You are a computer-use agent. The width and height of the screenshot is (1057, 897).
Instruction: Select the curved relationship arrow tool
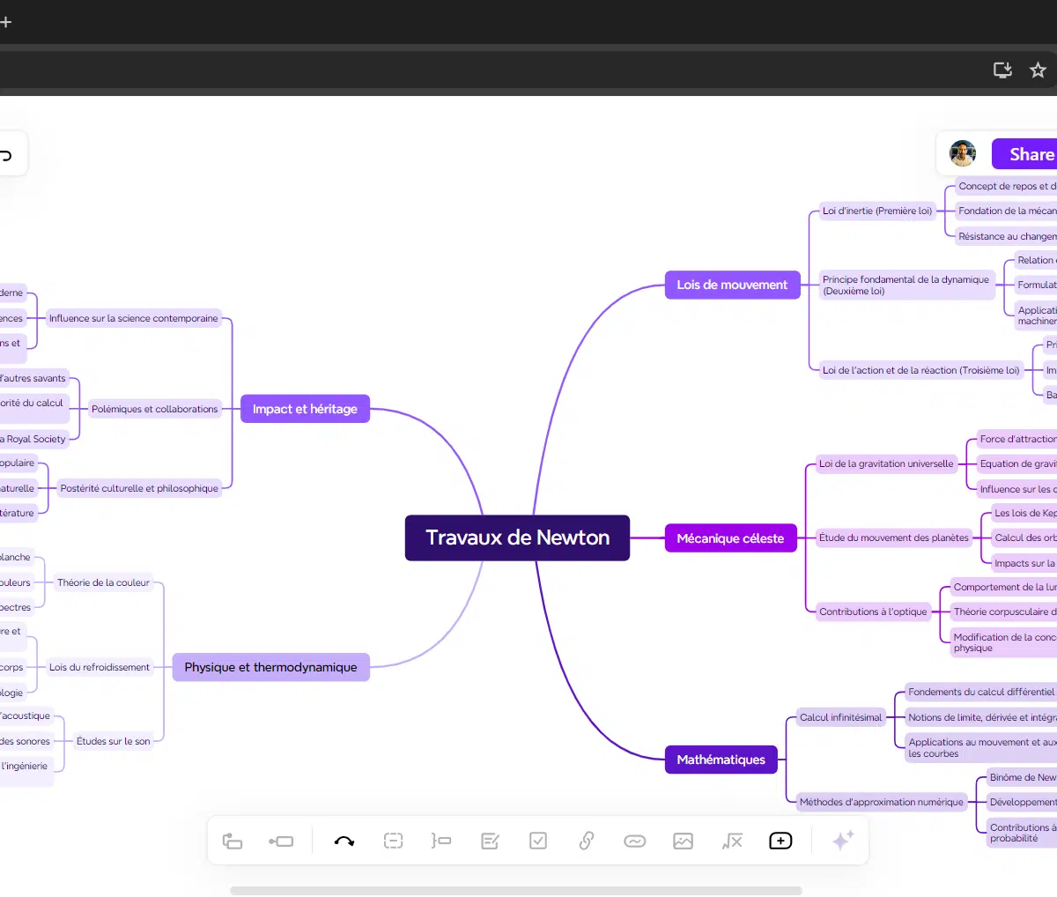[344, 841]
